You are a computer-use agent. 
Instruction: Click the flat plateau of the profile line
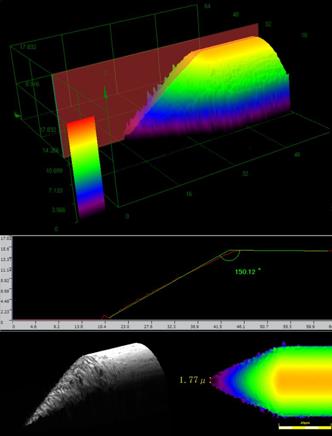tap(281, 251)
